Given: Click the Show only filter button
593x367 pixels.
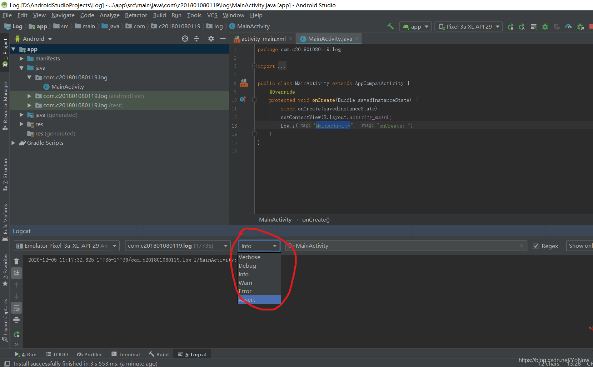Looking at the screenshot, I should (580, 246).
